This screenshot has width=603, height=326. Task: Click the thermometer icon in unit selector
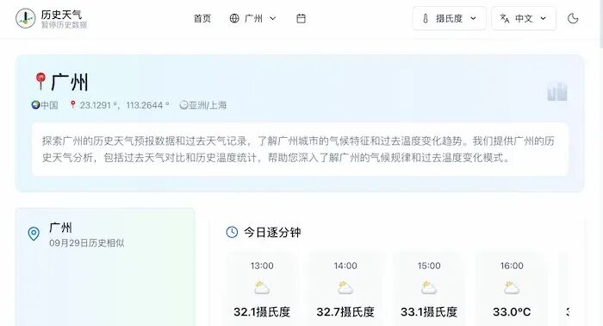pos(426,18)
